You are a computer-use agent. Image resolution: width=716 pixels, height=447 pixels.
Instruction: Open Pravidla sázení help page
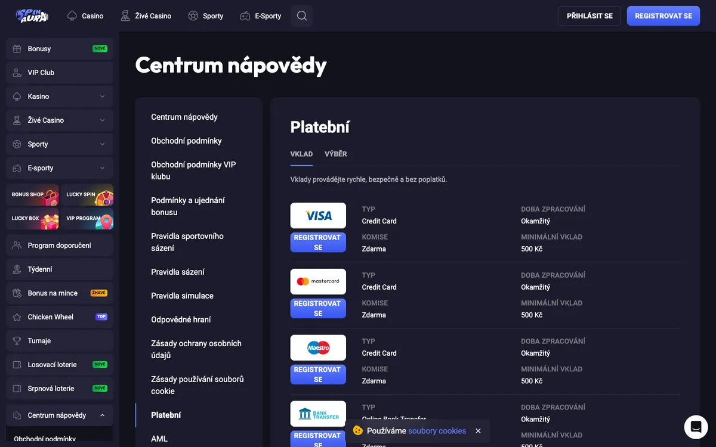(x=178, y=272)
